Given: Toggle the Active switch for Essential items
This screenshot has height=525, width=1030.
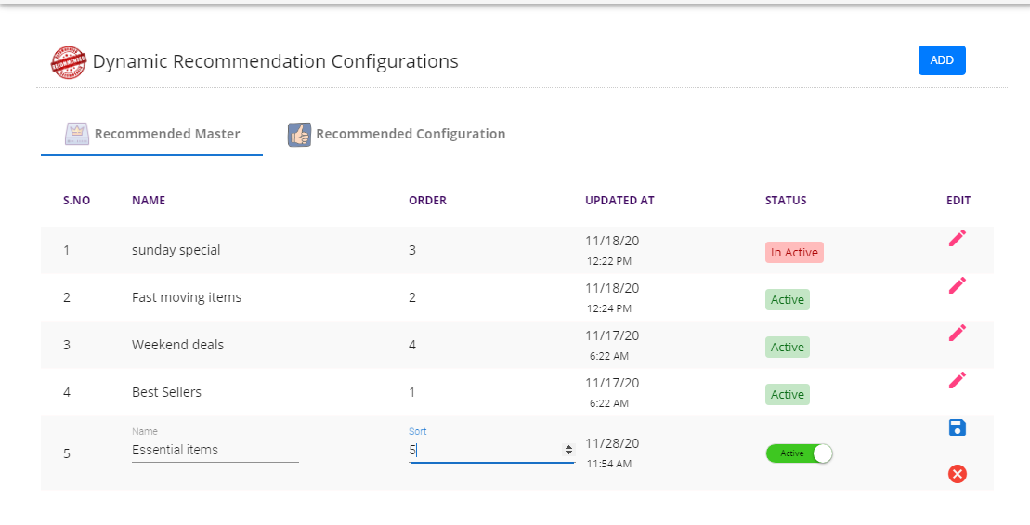Looking at the screenshot, I should coord(799,453).
